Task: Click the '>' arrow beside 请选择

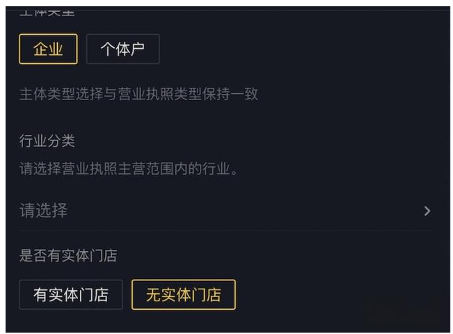Action: click(427, 211)
